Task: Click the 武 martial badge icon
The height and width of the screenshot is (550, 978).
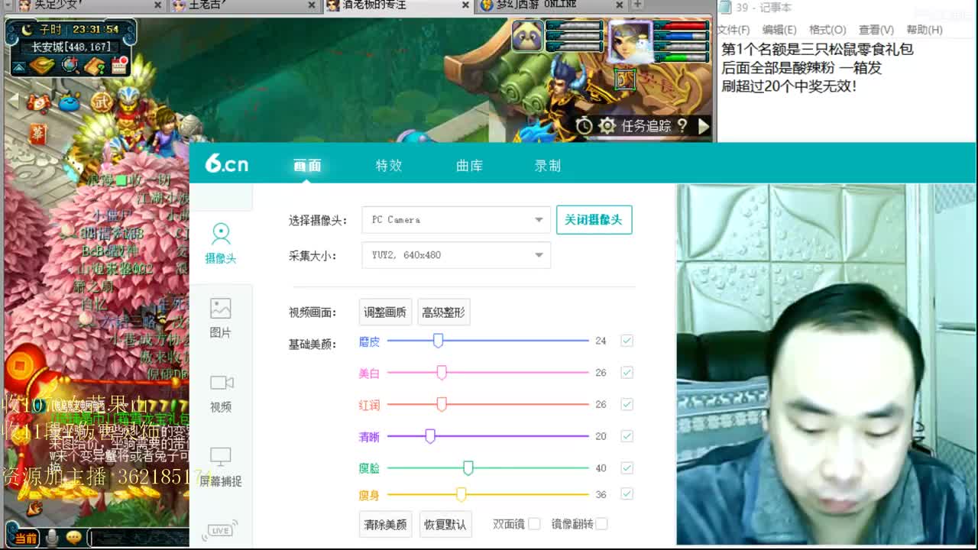Action: coord(101,101)
